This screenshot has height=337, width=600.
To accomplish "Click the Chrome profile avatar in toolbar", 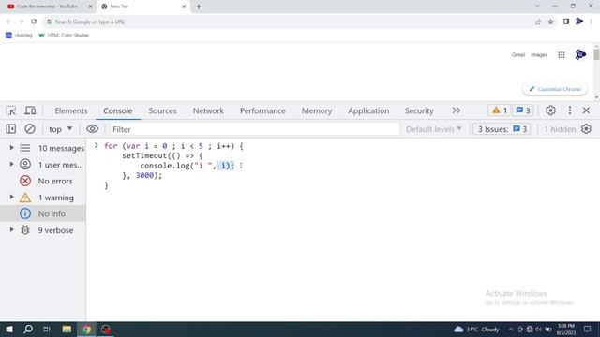I will (x=579, y=22).
